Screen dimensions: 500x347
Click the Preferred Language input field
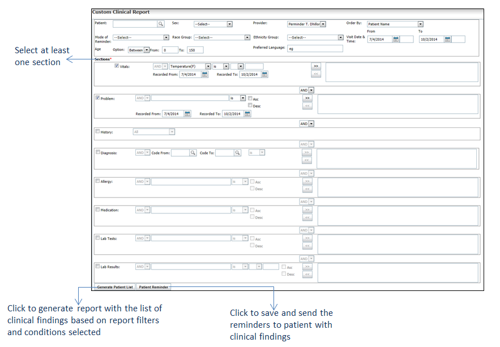(x=315, y=49)
